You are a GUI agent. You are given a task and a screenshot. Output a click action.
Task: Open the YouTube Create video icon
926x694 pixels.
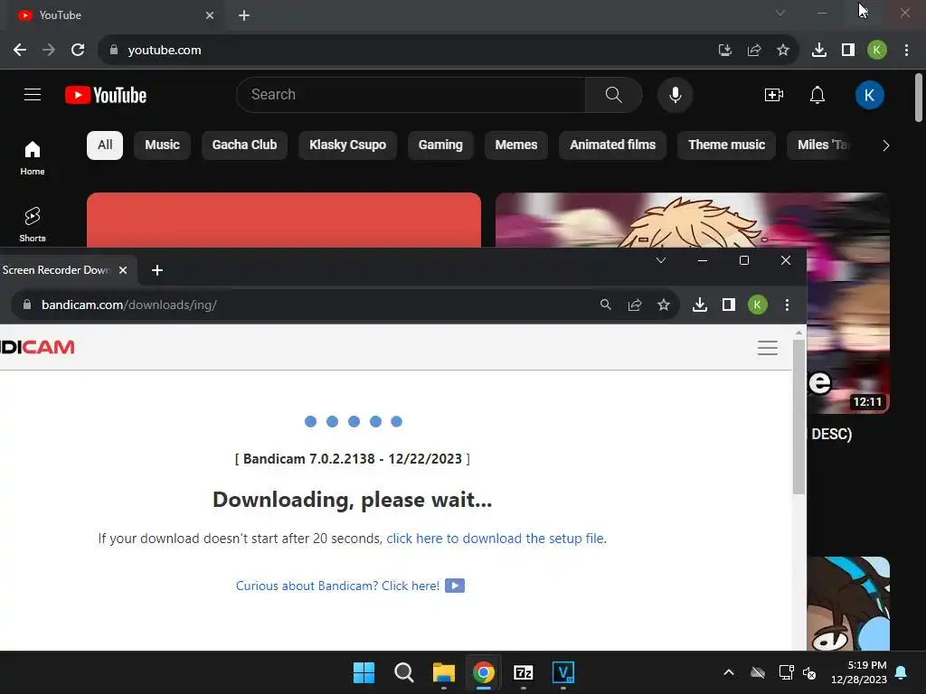tap(774, 94)
